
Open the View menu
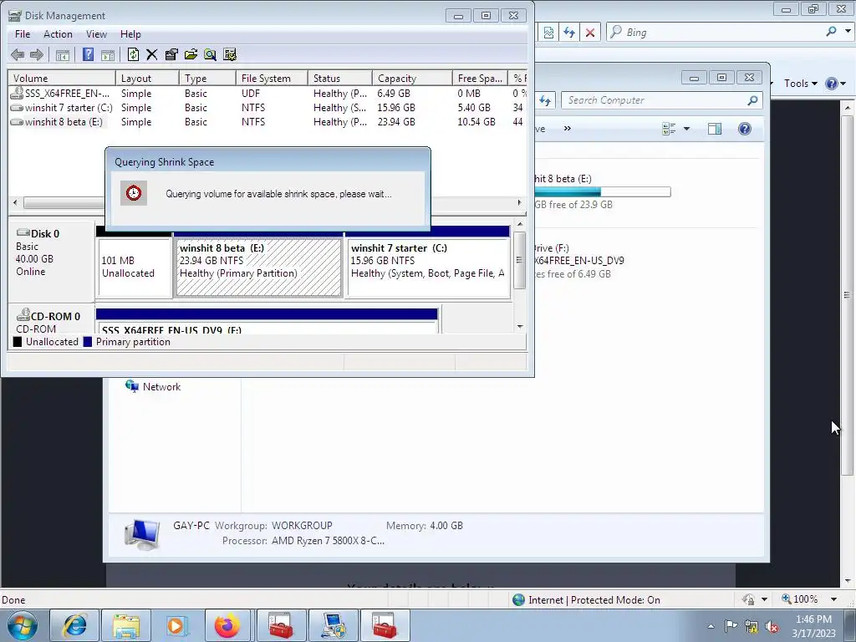[x=96, y=33]
